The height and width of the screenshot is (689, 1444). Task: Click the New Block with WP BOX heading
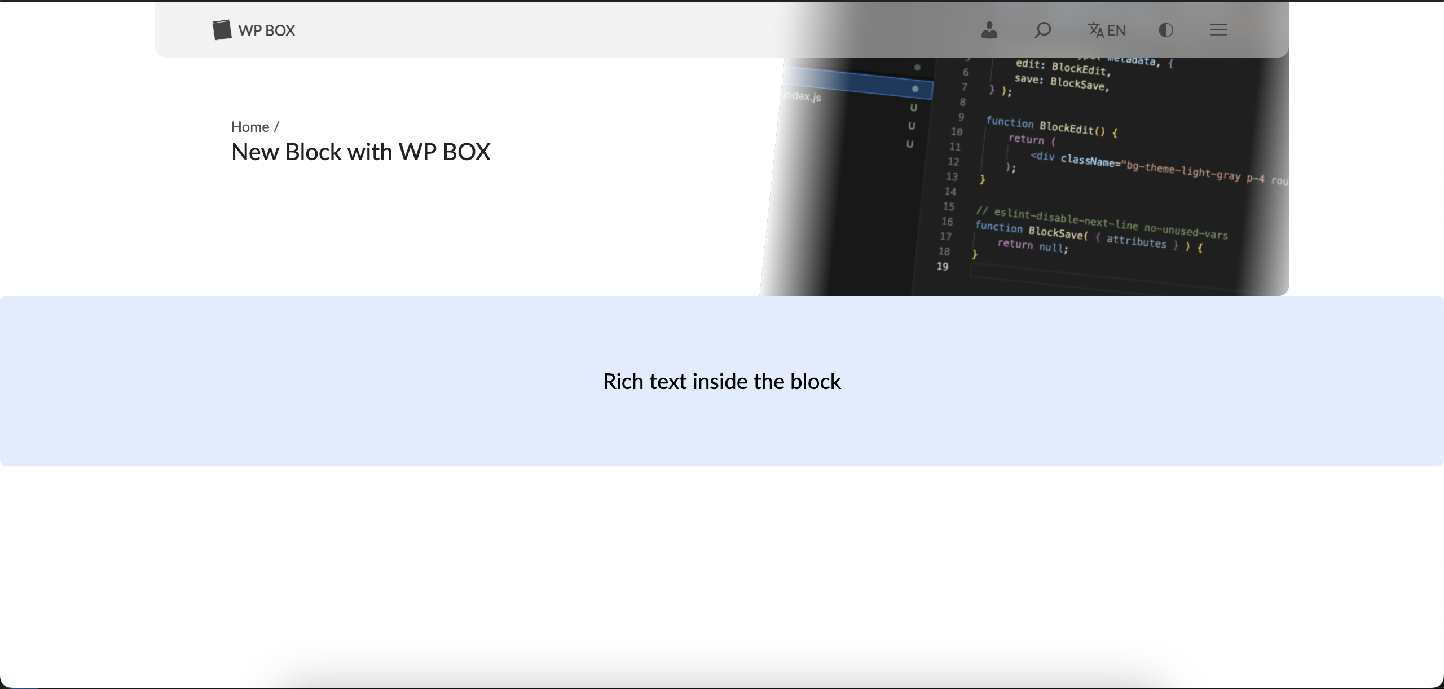[361, 152]
